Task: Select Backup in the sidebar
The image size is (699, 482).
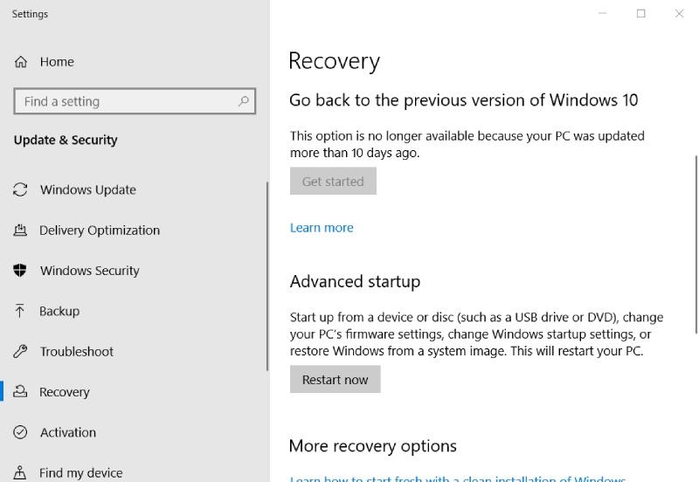Action: 59,311
